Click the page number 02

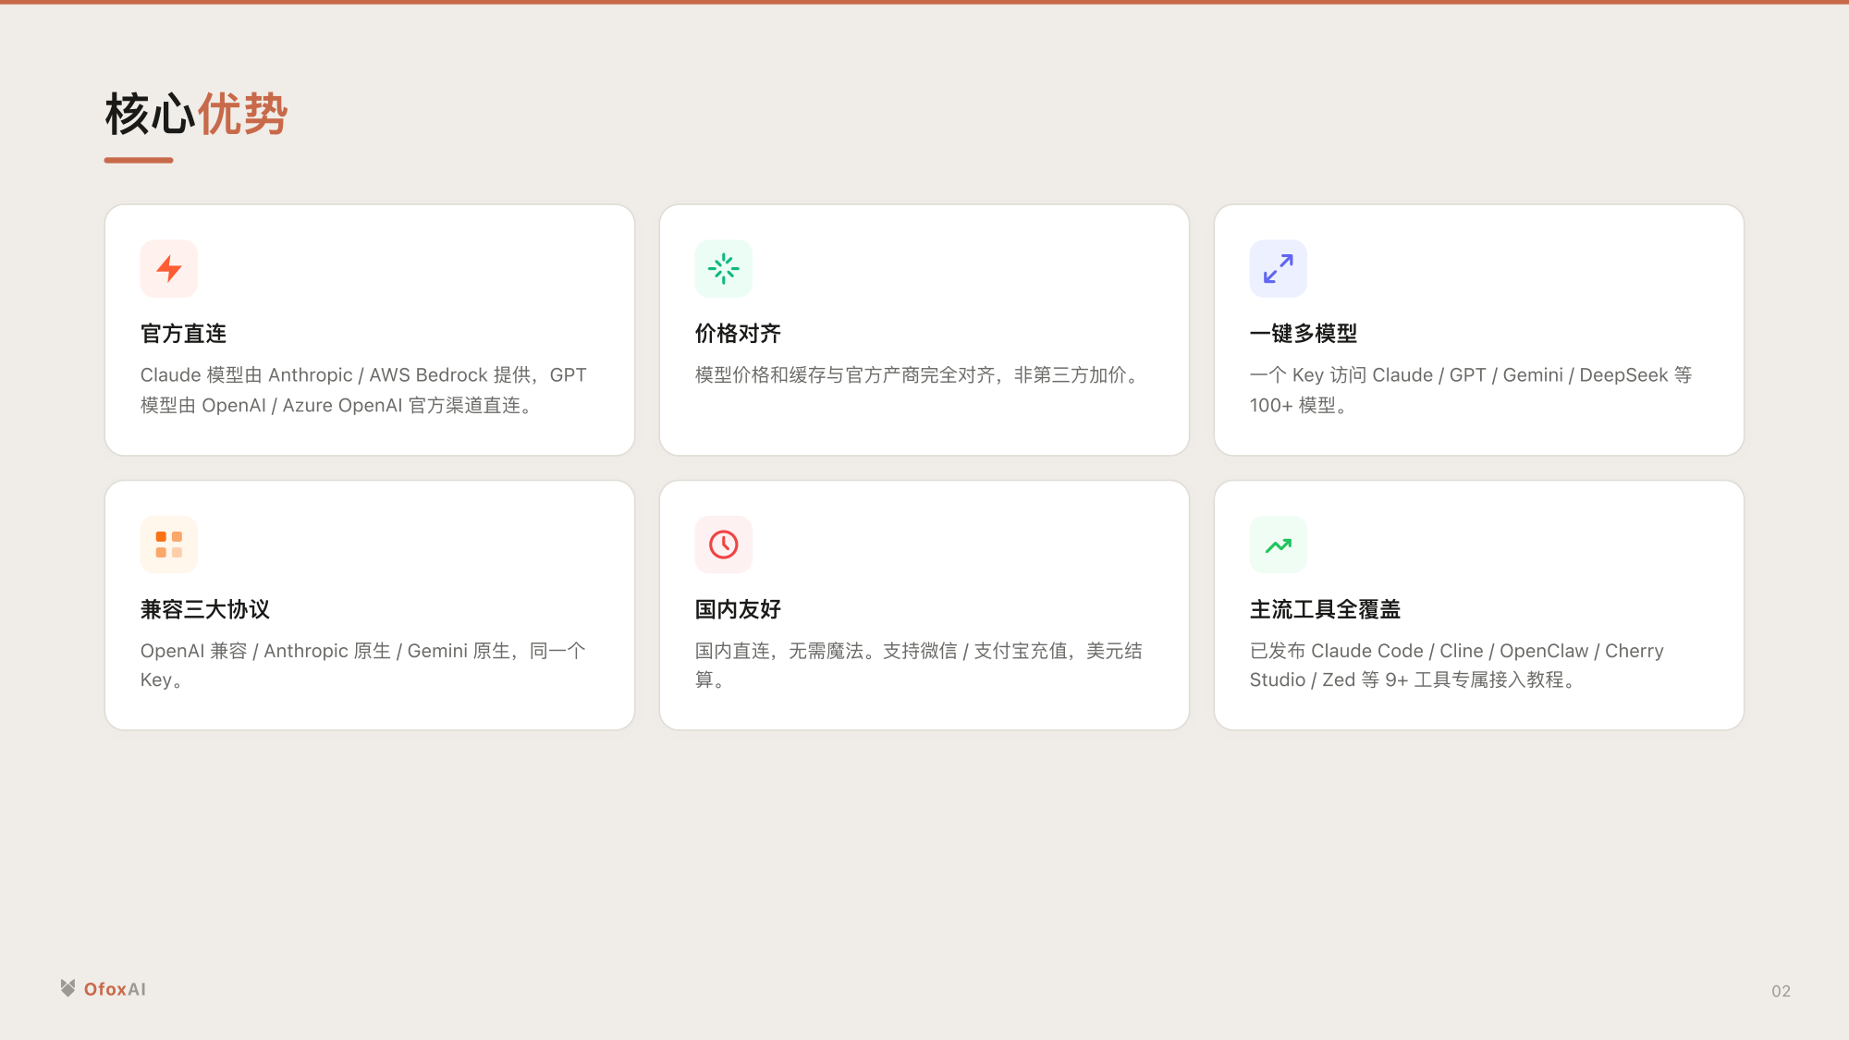[x=1782, y=989]
